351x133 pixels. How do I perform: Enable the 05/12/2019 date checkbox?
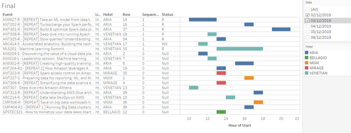coord(307,32)
